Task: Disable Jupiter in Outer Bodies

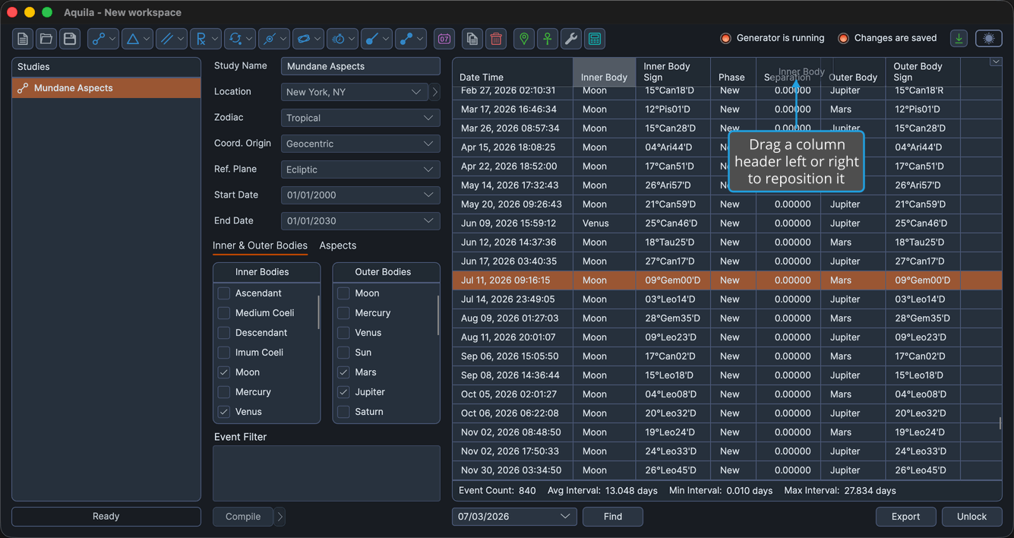Action: click(344, 392)
